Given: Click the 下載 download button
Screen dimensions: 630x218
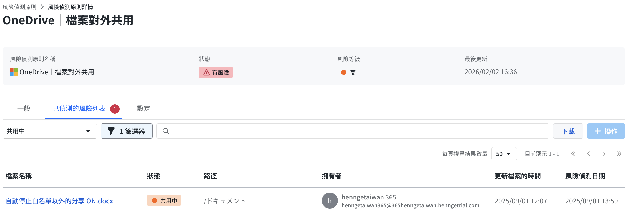Looking at the screenshot, I should pyautogui.click(x=568, y=131).
